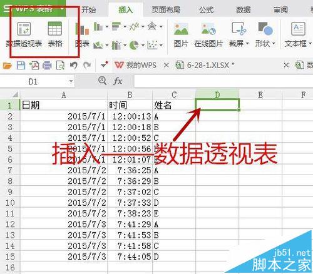
Task: Select cell A1 containing 日期
Action: (x=64, y=105)
